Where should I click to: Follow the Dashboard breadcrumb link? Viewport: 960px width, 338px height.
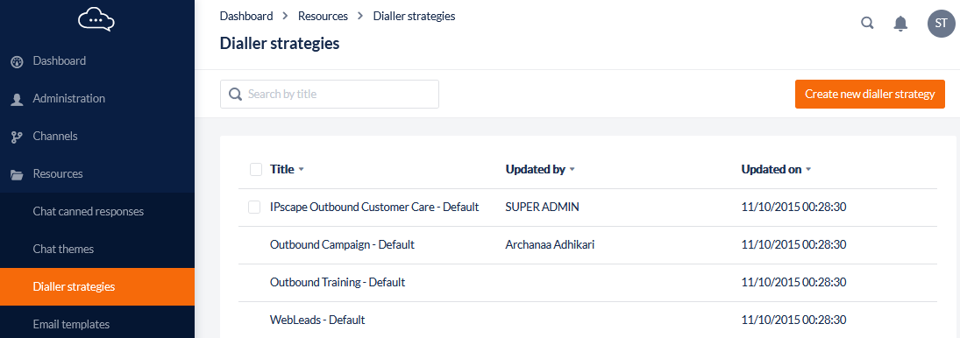click(246, 16)
